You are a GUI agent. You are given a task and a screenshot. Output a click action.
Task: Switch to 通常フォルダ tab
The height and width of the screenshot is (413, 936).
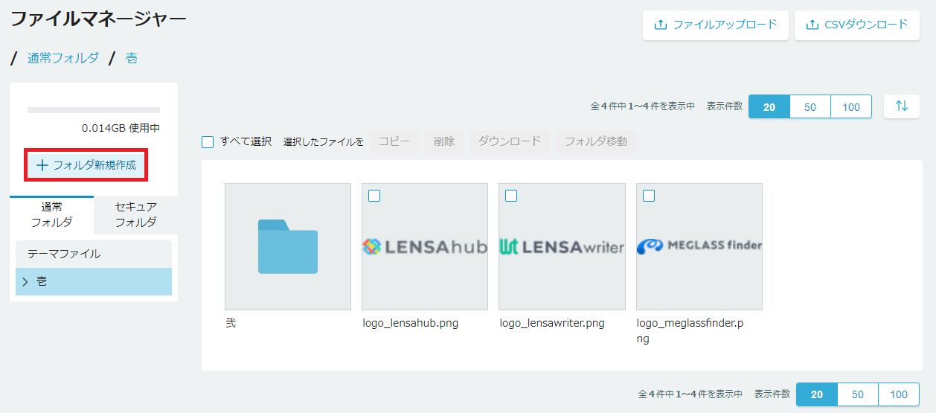pos(52,214)
